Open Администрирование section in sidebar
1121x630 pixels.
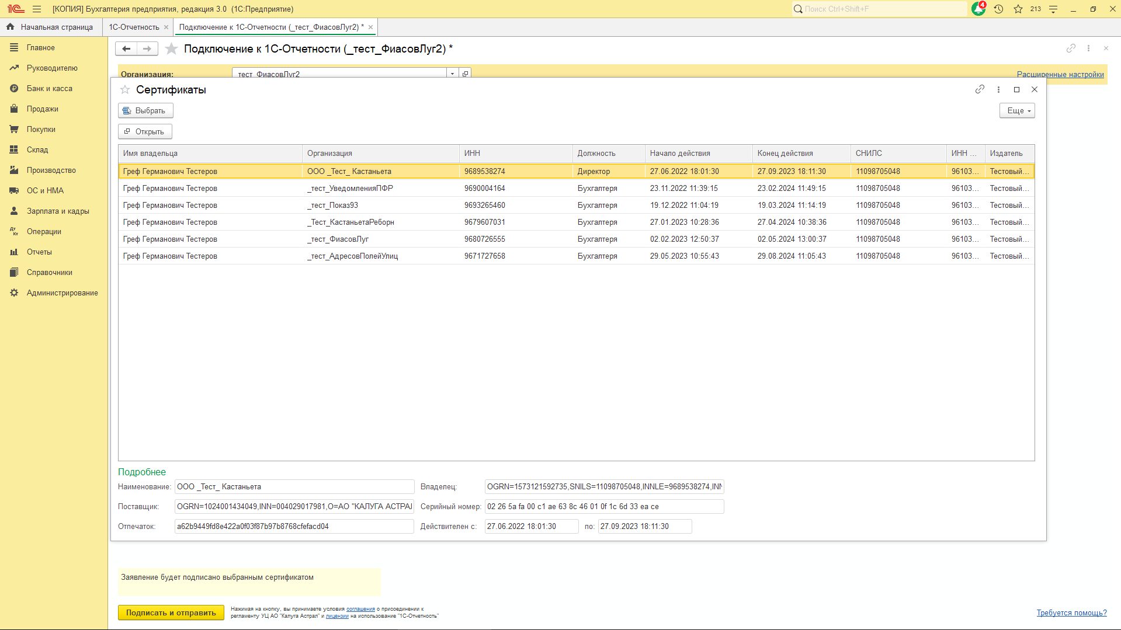click(63, 293)
